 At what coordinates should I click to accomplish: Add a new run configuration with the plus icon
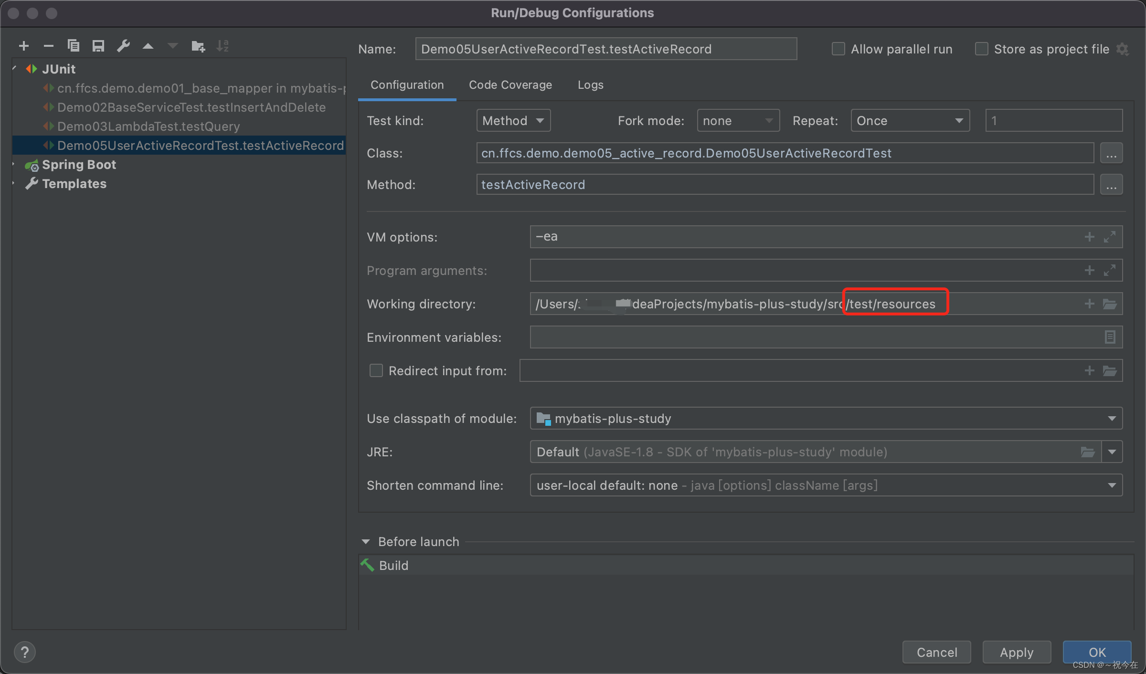coord(24,46)
